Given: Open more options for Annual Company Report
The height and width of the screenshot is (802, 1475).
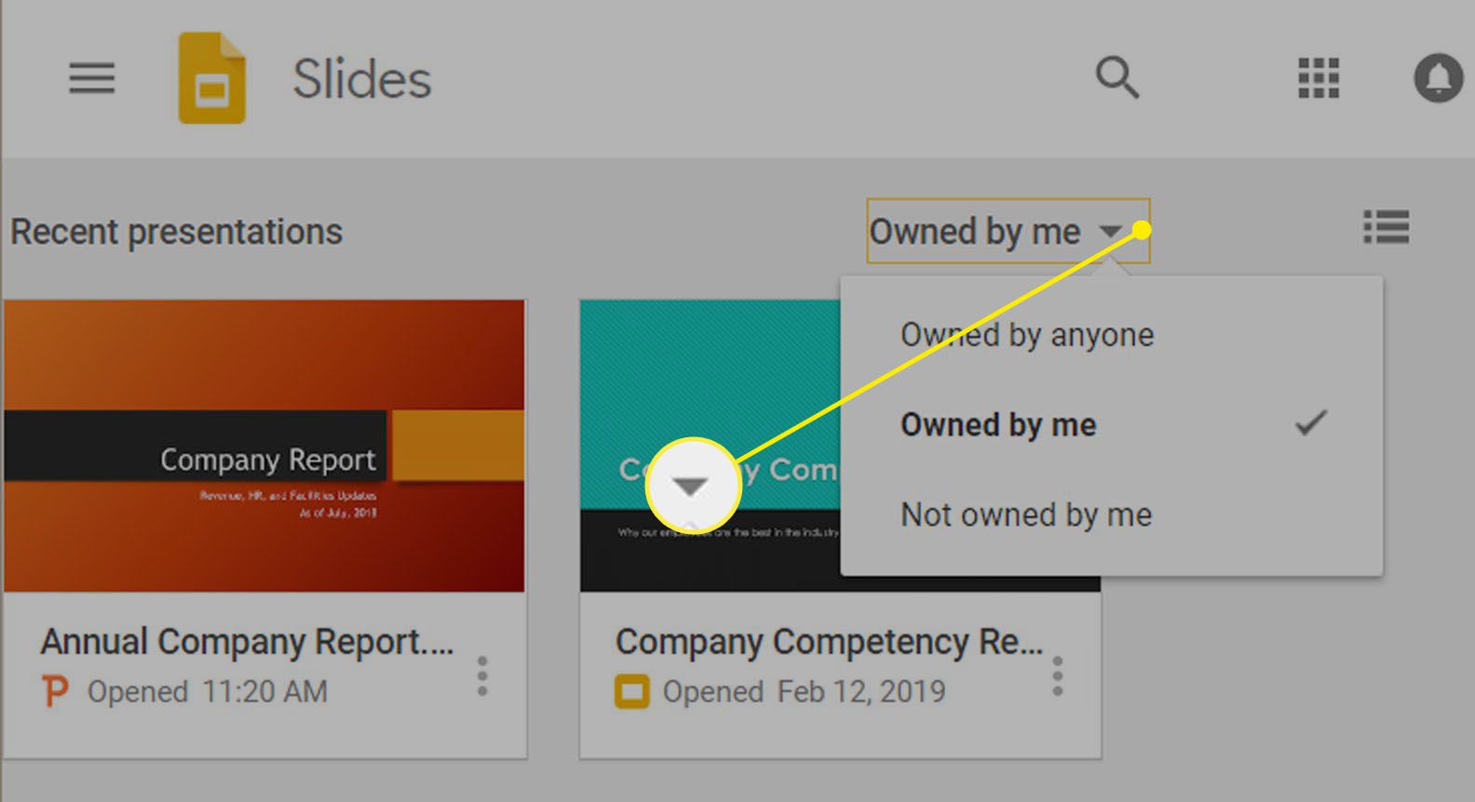Looking at the screenshot, I should coord(482,676).
